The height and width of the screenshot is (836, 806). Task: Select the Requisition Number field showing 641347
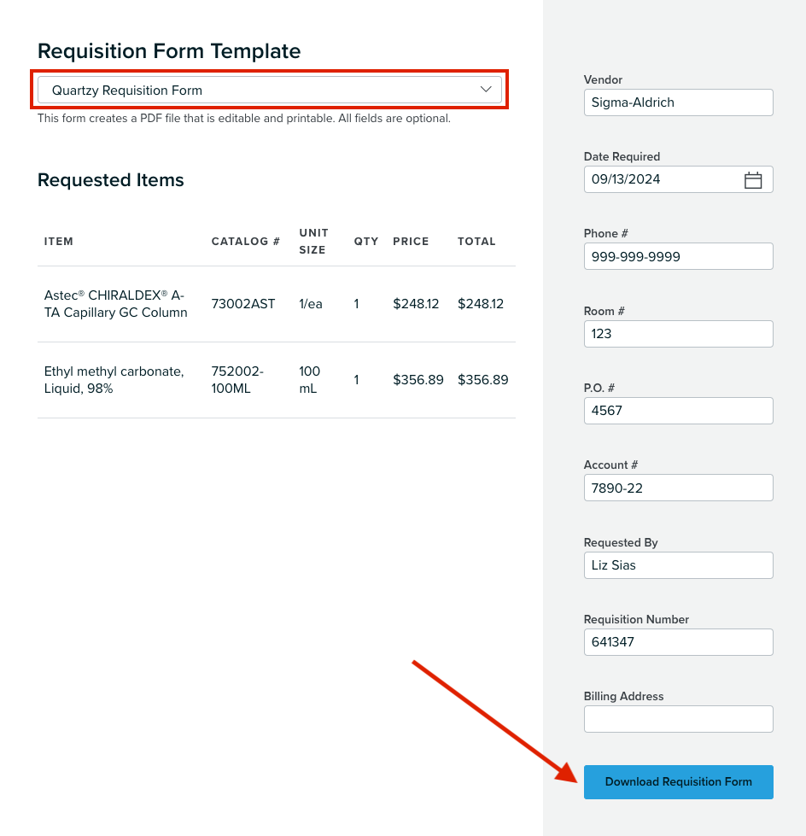(678, 642)
